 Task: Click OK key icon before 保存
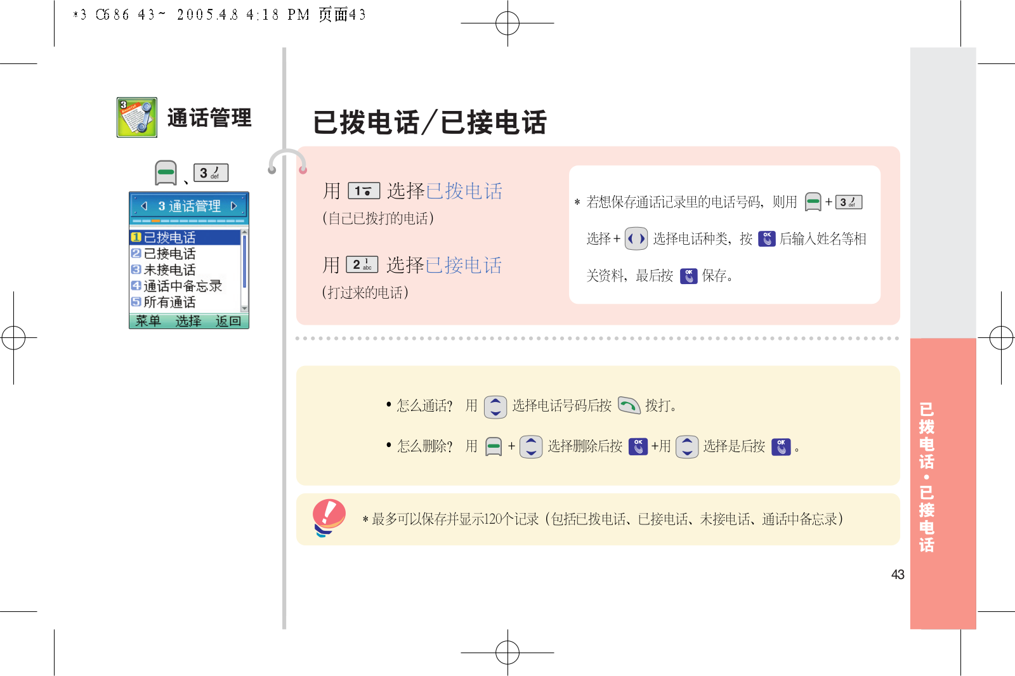click(x=689, y=276)
